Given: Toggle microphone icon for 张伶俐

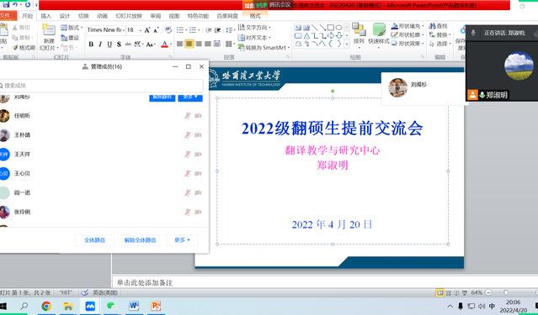Looking at the screenshot, I should 188,212.
